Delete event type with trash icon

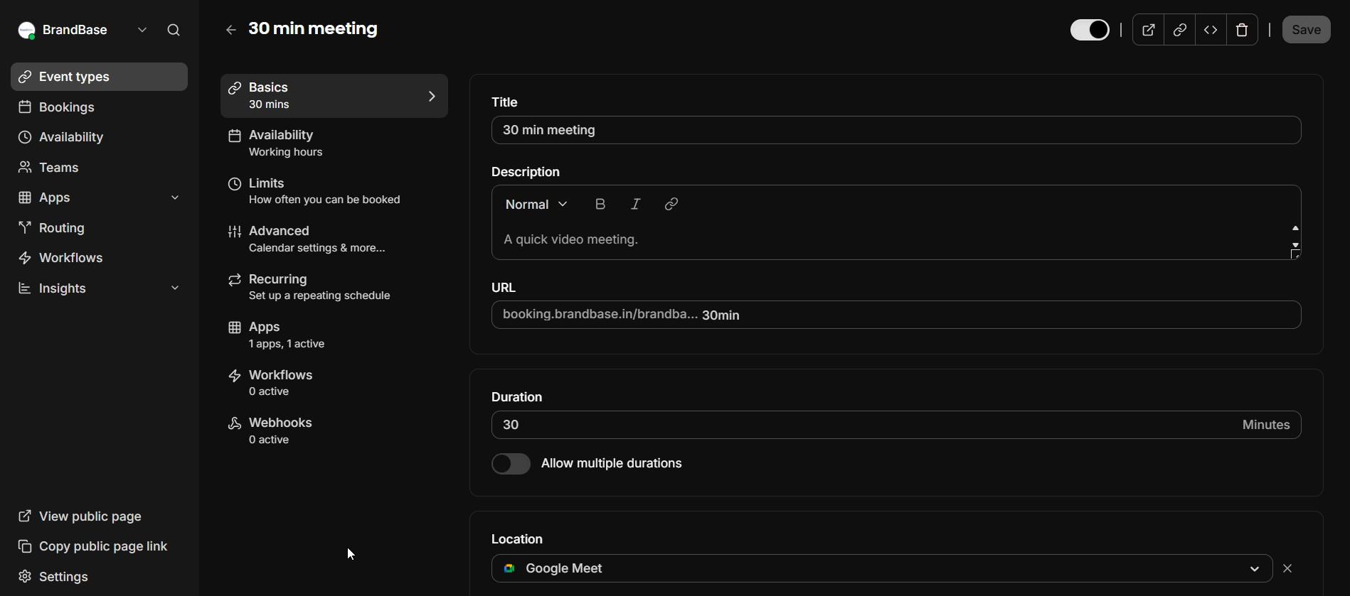coord(1243,30)
